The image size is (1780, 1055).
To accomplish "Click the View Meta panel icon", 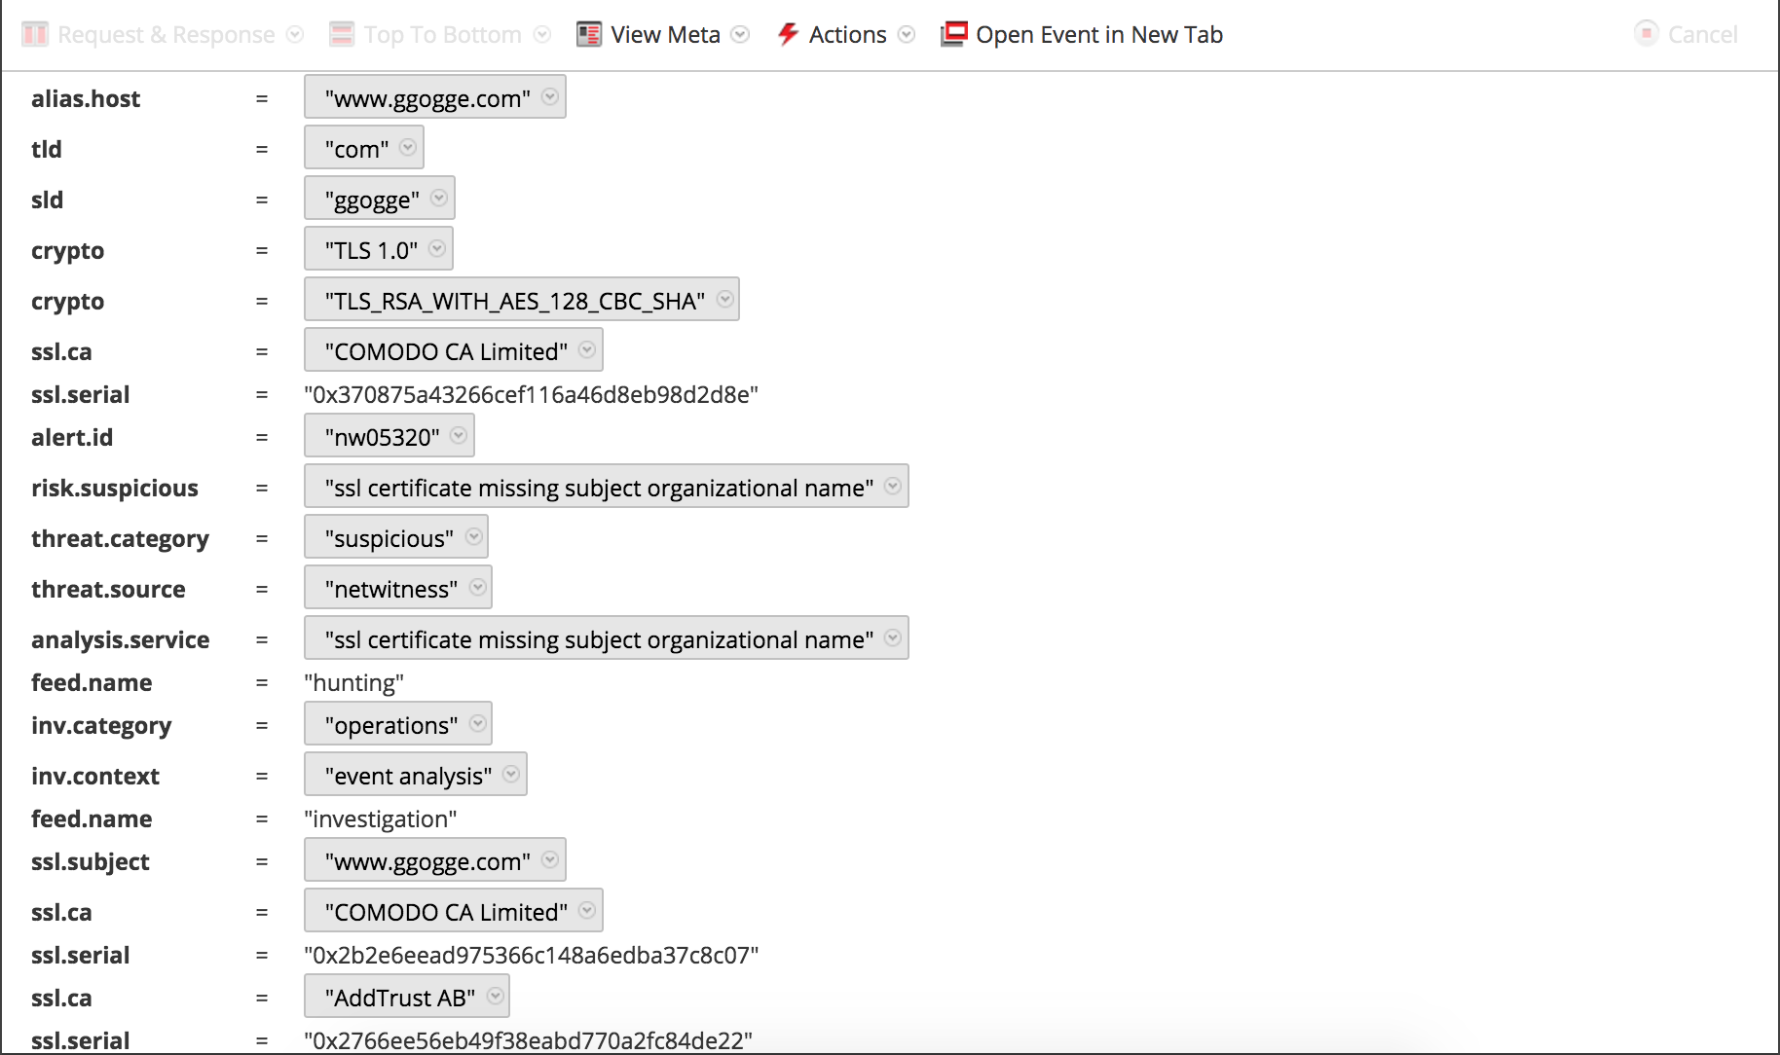I will 587,34.
